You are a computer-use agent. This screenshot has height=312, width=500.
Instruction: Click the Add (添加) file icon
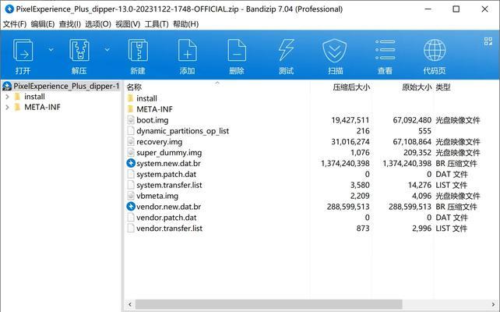point(187,50)
